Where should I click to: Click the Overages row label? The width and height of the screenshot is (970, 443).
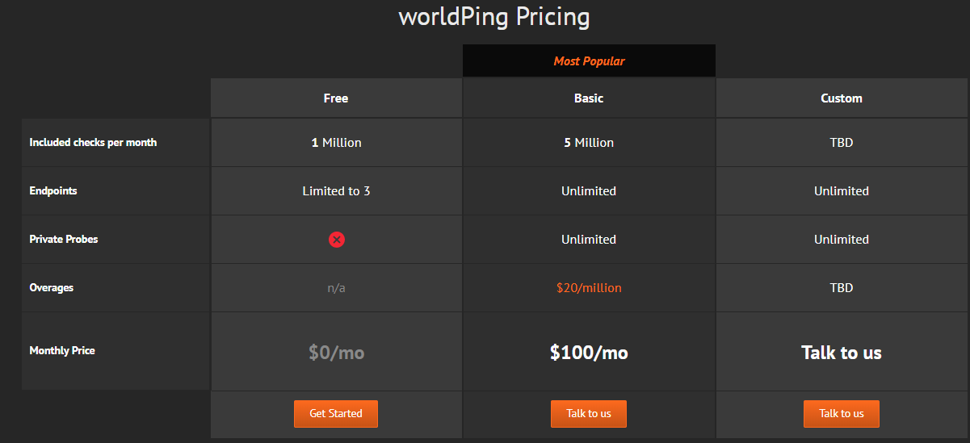coord(52,288)
